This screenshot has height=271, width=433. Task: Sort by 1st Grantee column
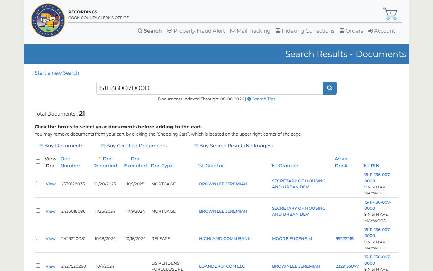[285, 166]
